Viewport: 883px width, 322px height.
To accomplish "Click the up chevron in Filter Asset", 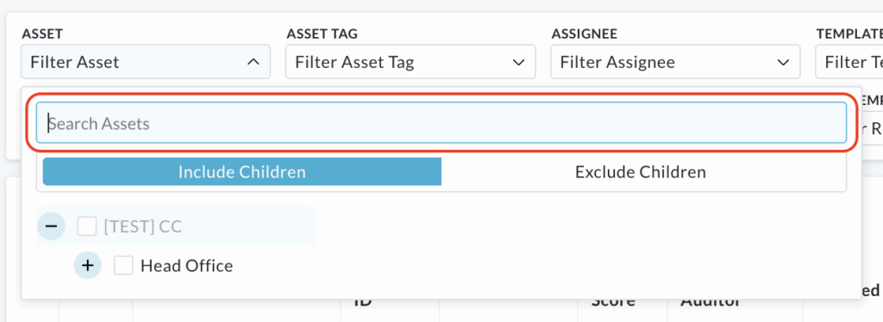I will point(254,62).
